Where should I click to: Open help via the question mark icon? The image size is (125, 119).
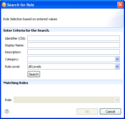tap(7, 111)
